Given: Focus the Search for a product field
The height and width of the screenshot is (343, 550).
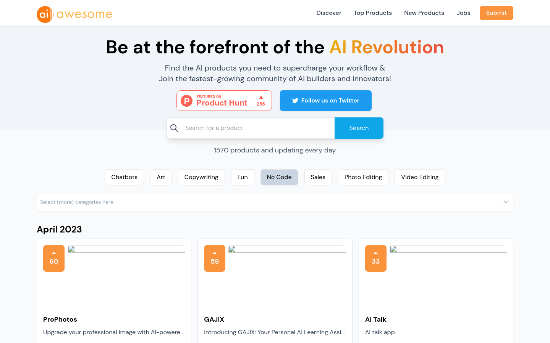Looking at the screenshot, I should 258,128.
